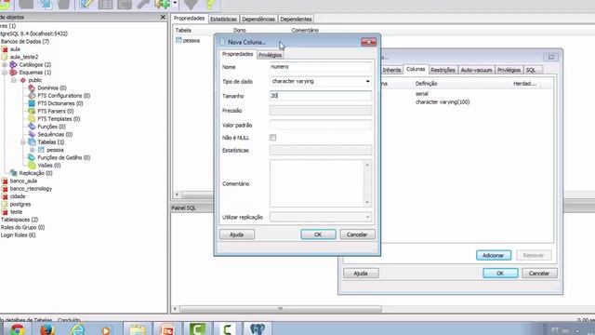
Task: Click the horizontal scrollbar thumb below the SQL pane
Action: [280, 308]
